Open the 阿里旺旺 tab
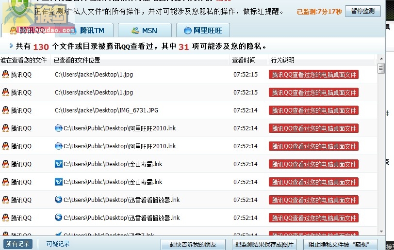Viewport: 394px width, 250px height. pos(203,31)
